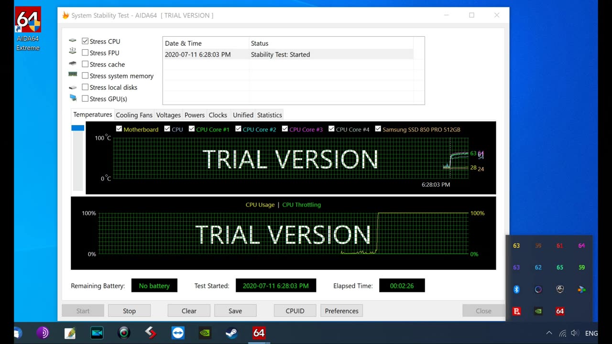Click the red 61 temperature tray icon
612x344 pixels.
(x=560, y=246)
